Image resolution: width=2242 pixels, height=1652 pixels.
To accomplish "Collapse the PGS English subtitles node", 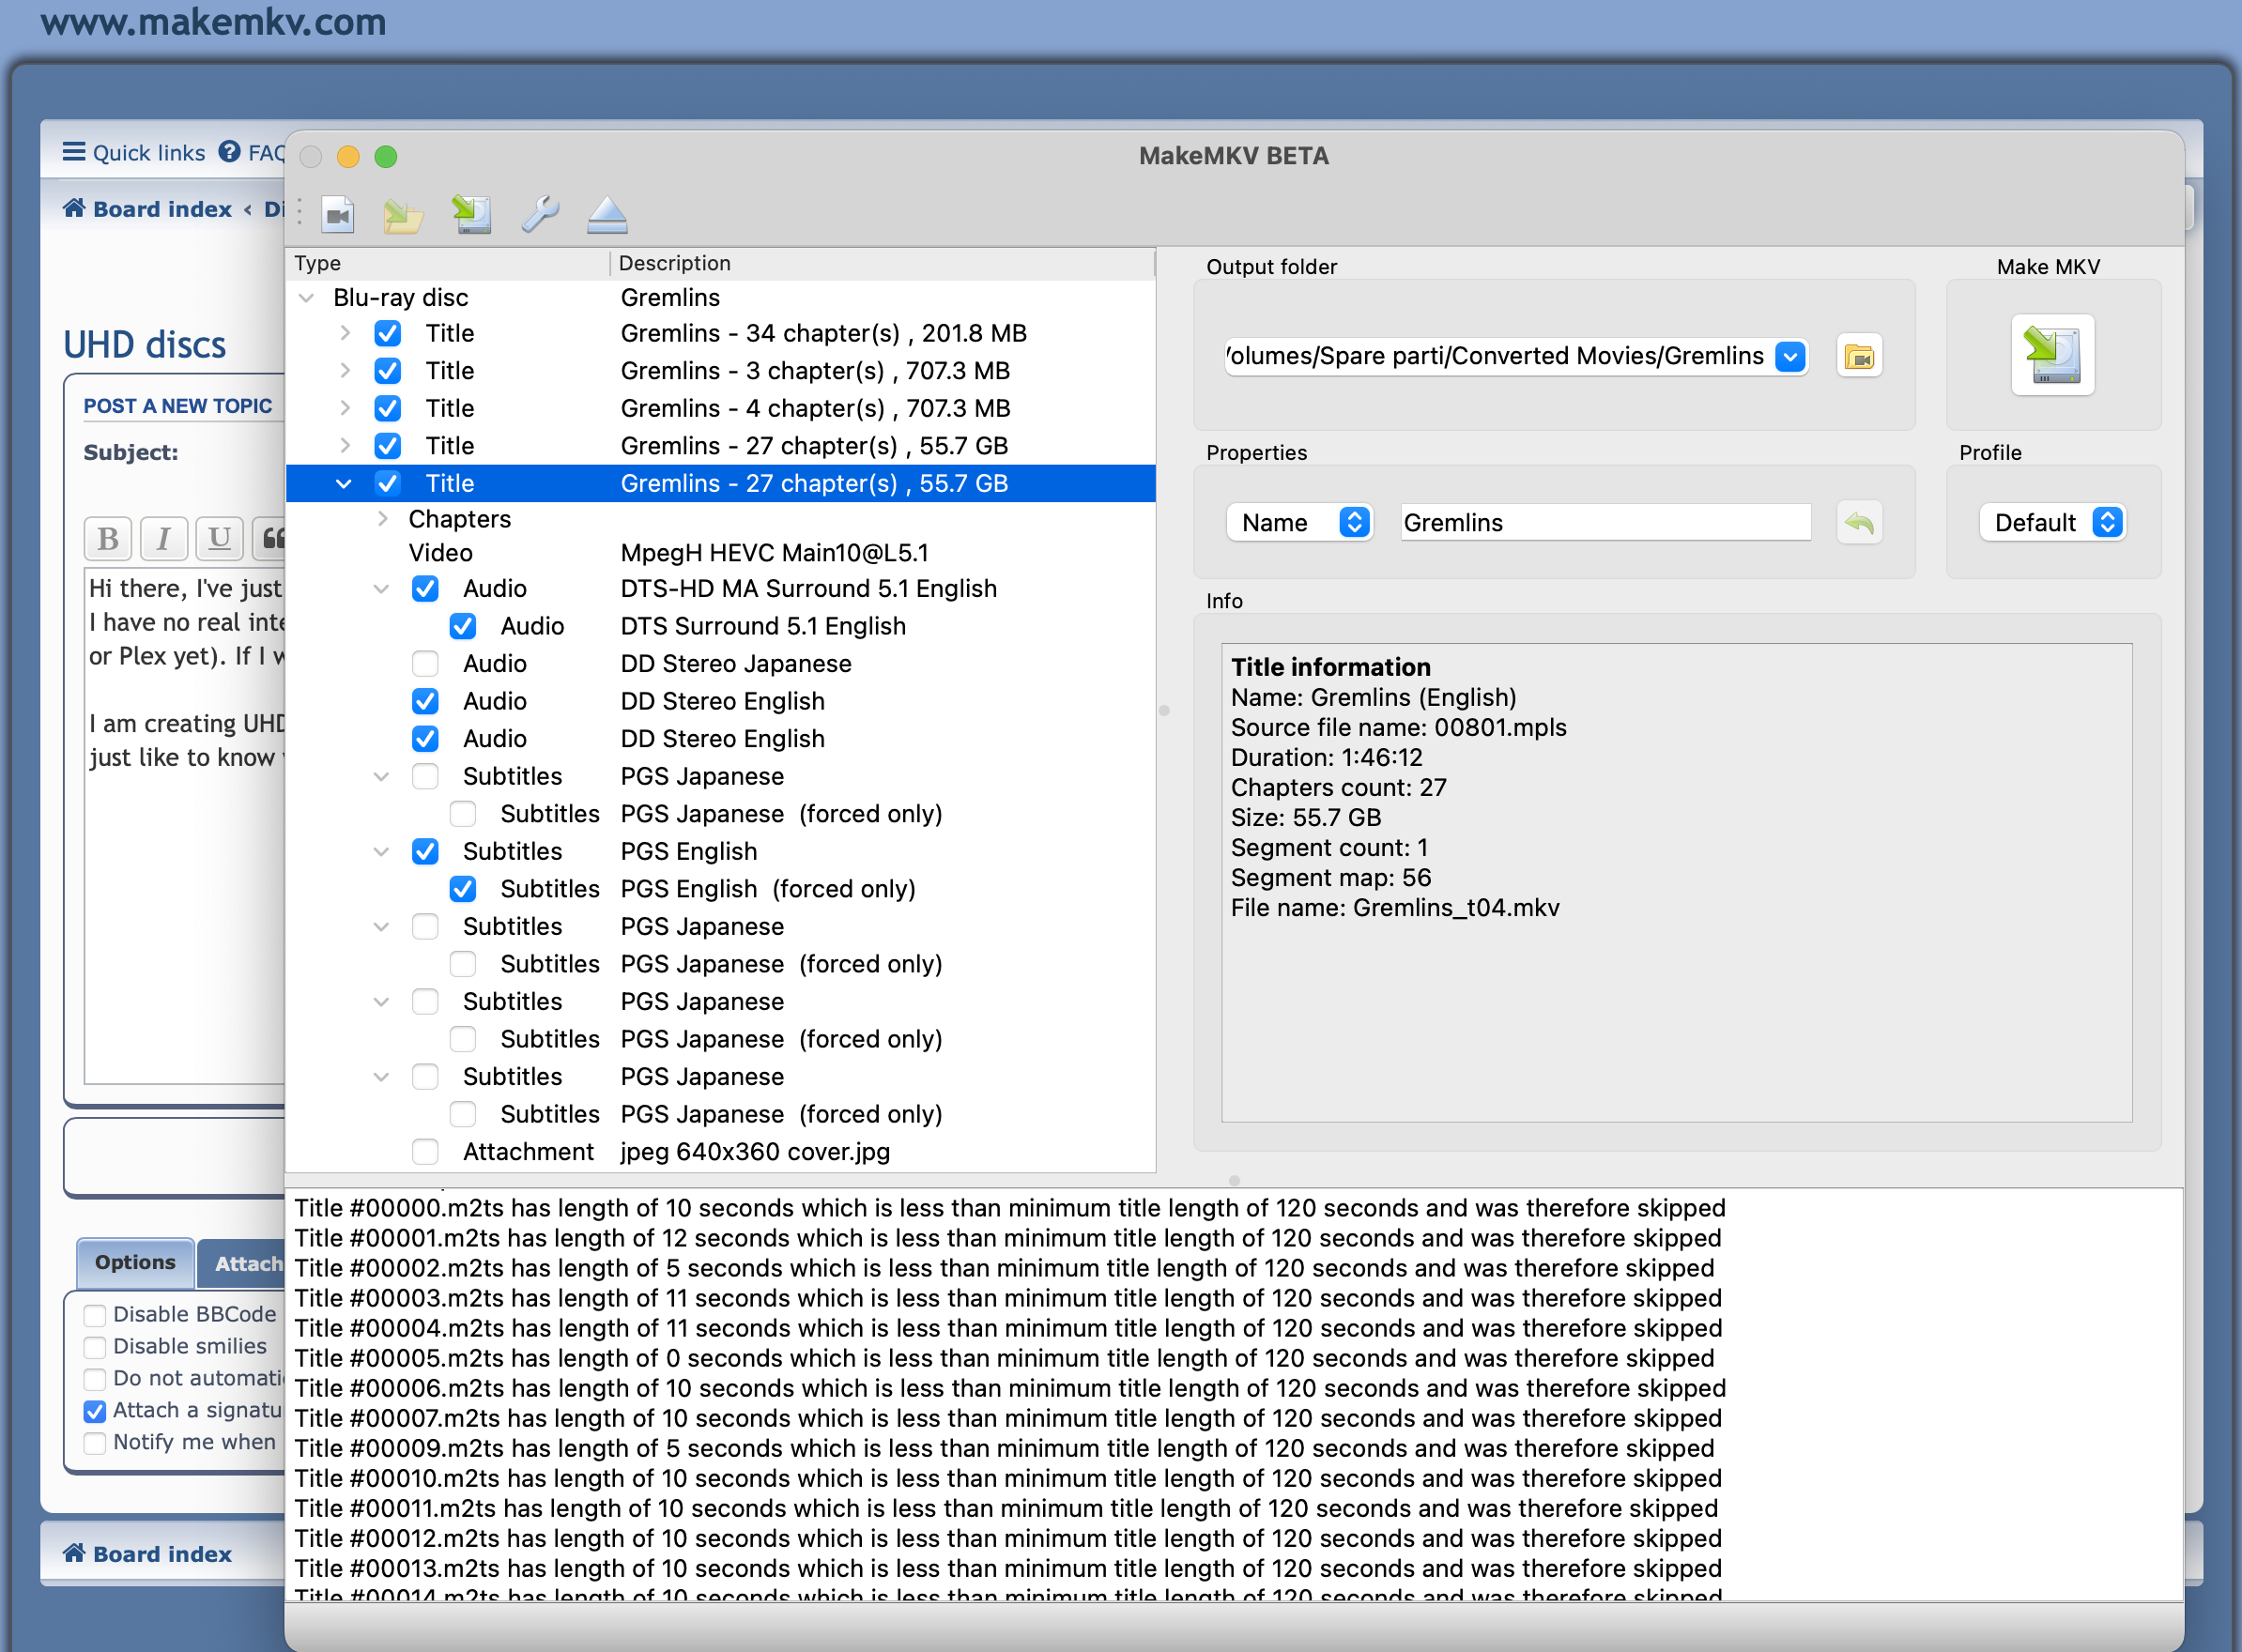I will coord(381,851).
